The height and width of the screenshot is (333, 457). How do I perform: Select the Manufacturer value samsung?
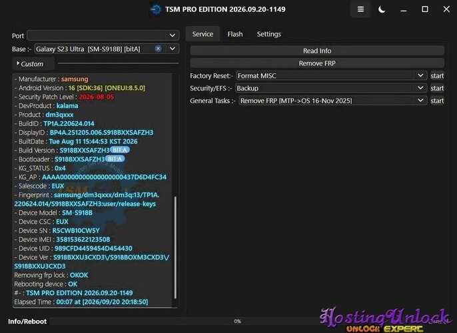(x=75, y=79)
